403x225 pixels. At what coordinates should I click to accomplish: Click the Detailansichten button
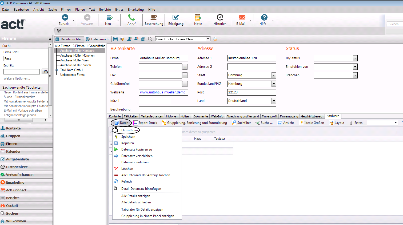click(x=69, y=39)
